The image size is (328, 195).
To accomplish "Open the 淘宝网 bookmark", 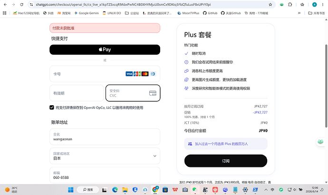I will 64,13.
